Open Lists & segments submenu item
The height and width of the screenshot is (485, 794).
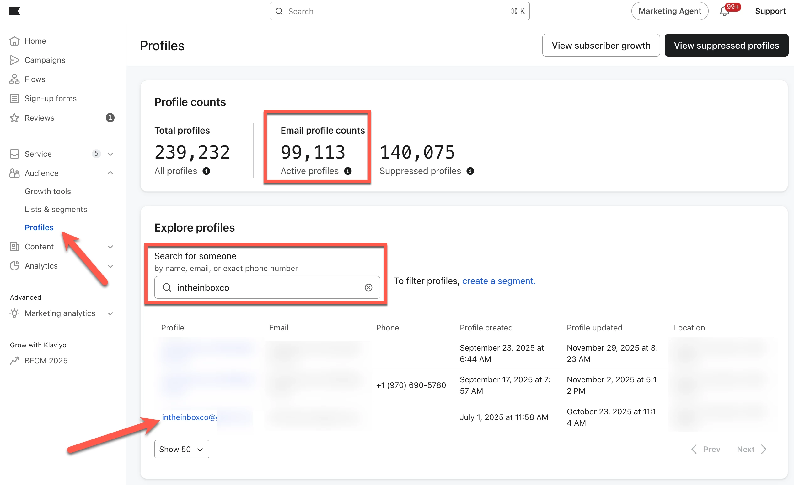(x=56, y=209)
